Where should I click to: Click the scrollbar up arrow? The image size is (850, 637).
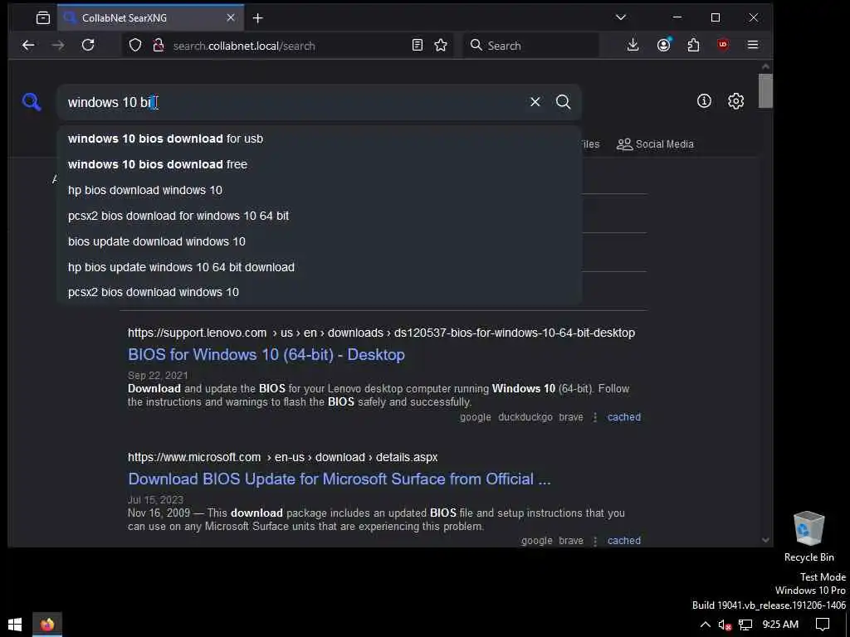pyautogui.click(x=765, y=66)
